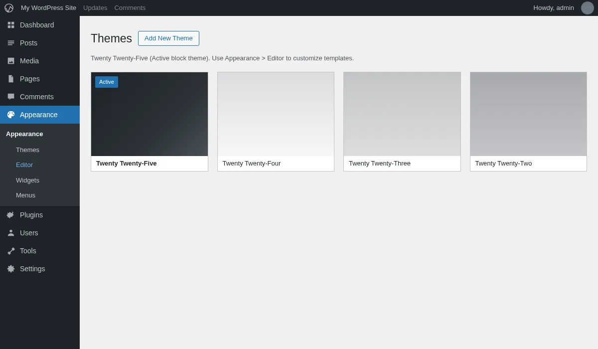Screen dimensions: 598x349
Task: Open Comments label in sidebar
Action: [x=37, y=97]
